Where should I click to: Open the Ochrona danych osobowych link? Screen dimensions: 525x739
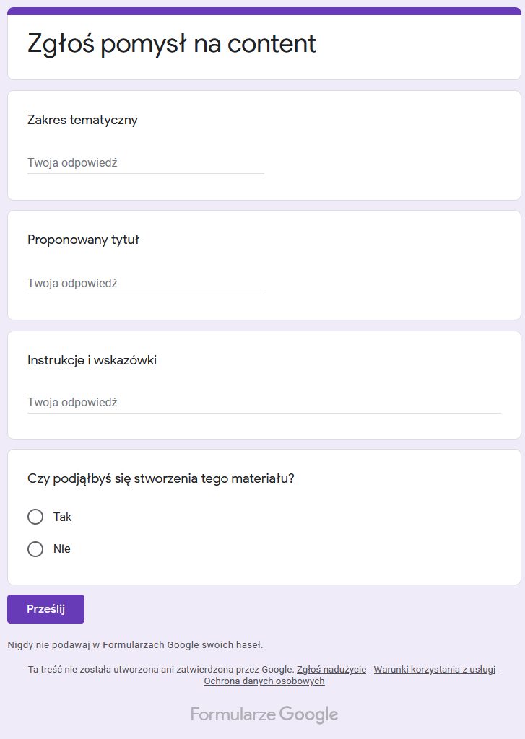click(264, 681)
